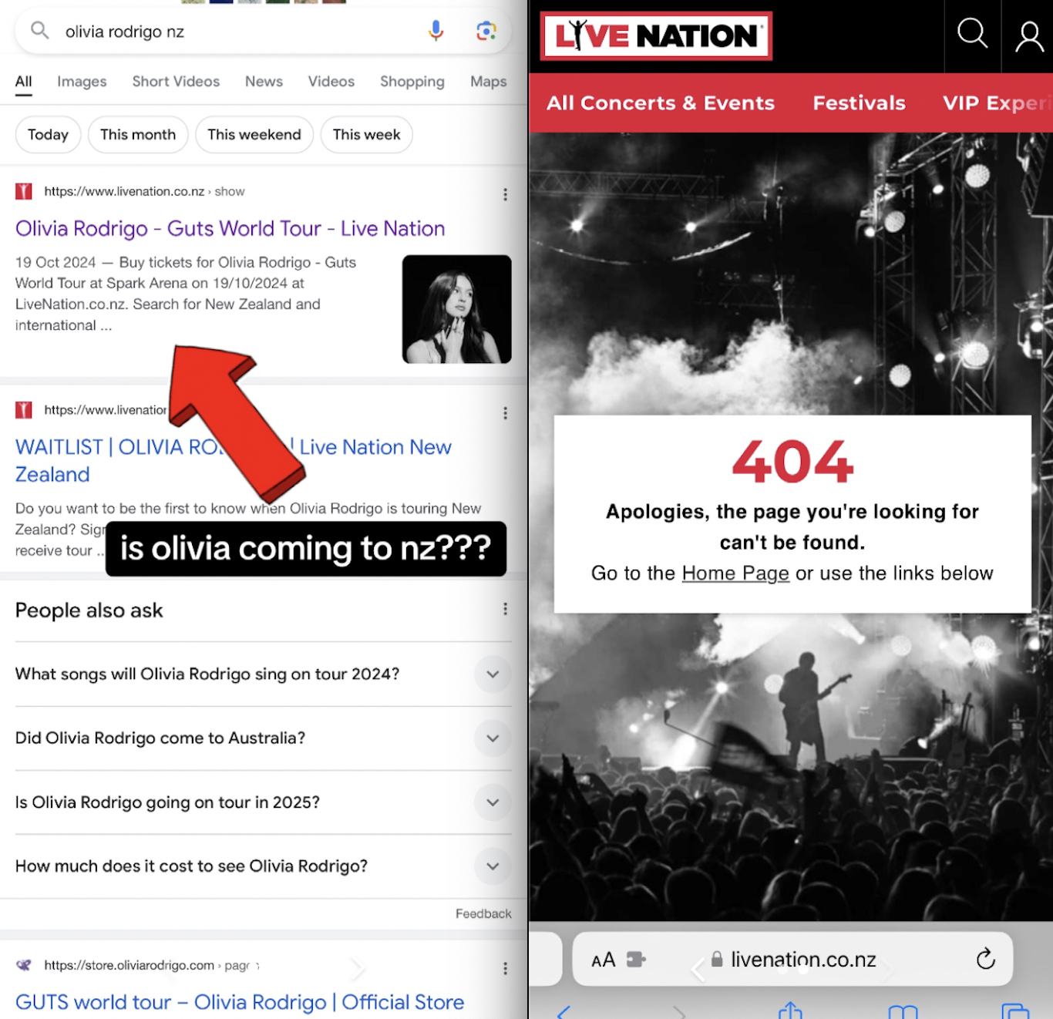Click the oliviarodrigo.com store favicon
The height and width of the screenshot is (1019, 1053).
[x=24, y=965]
